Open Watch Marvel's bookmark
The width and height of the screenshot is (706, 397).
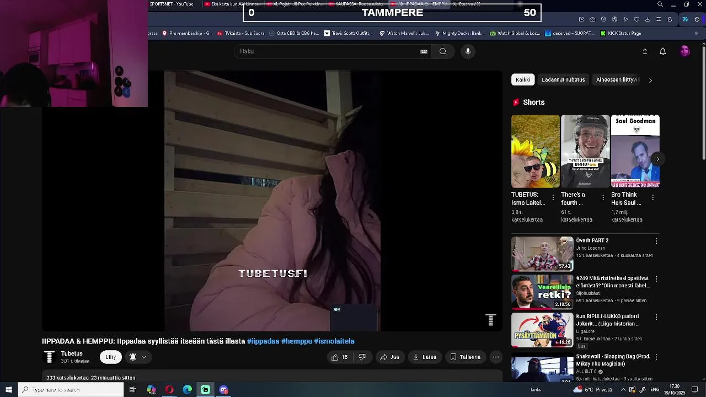point(404,33)
